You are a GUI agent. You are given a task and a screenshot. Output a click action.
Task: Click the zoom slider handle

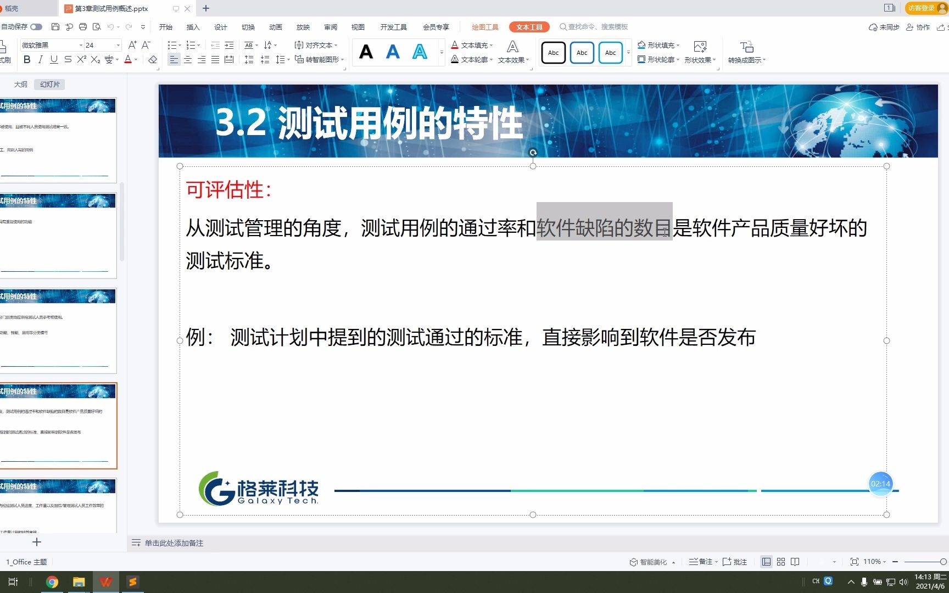coord(943,562)
